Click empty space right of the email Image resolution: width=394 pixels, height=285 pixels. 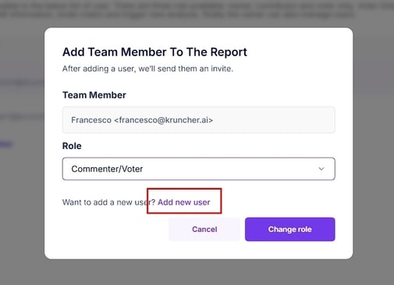pyautogui.click(x=273, y=120)
